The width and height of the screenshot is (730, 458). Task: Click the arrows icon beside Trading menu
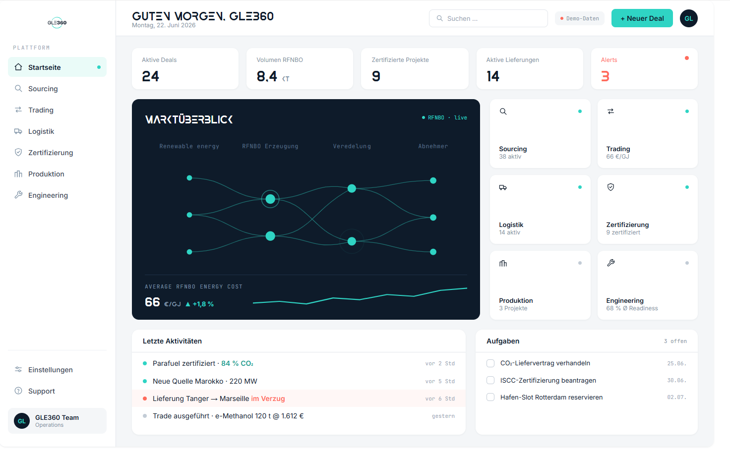pyautogui.click(x=18, y=110)
